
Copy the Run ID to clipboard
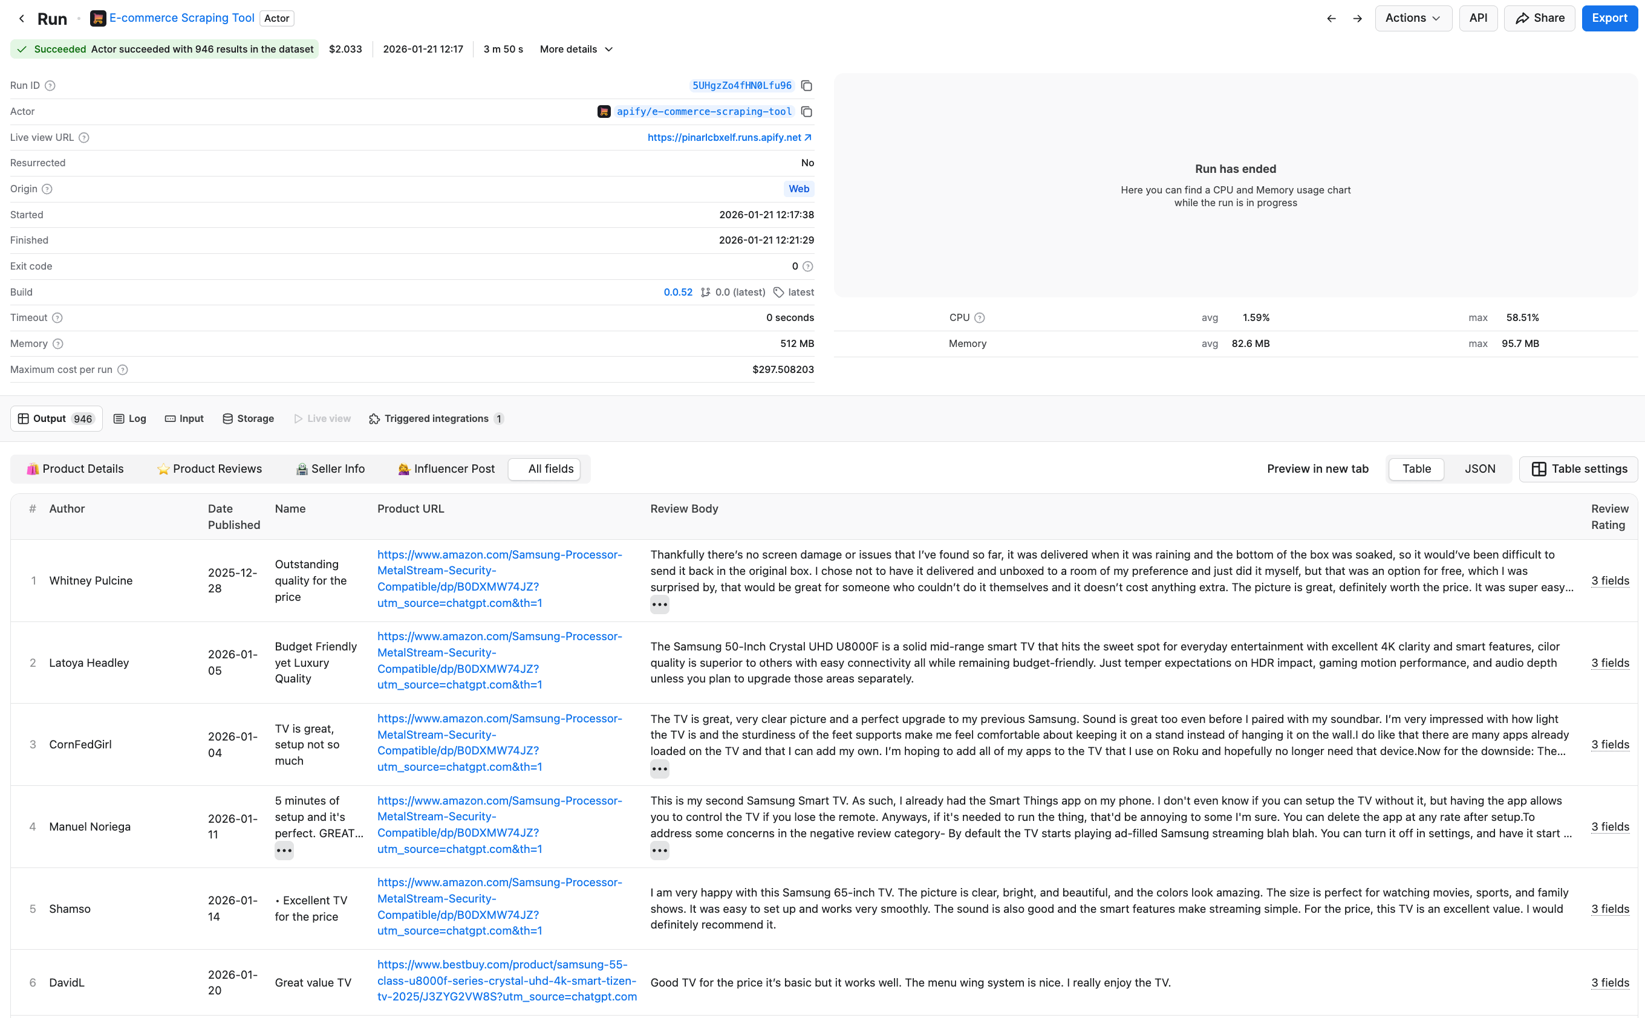point(806,85)
